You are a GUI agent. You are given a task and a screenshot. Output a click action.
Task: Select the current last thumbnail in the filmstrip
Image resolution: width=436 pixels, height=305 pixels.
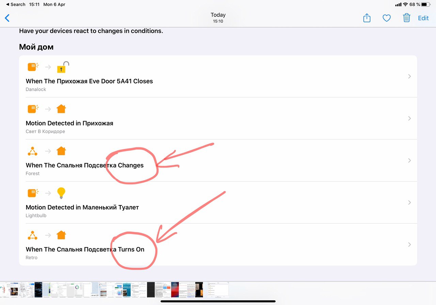(218, 290)
